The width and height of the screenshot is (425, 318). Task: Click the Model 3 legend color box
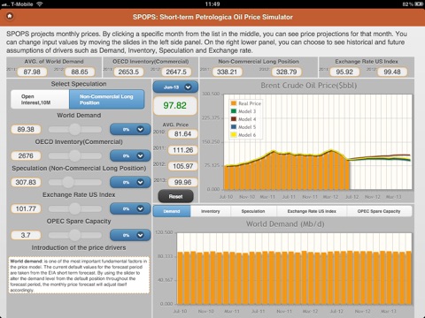point(234,111)
